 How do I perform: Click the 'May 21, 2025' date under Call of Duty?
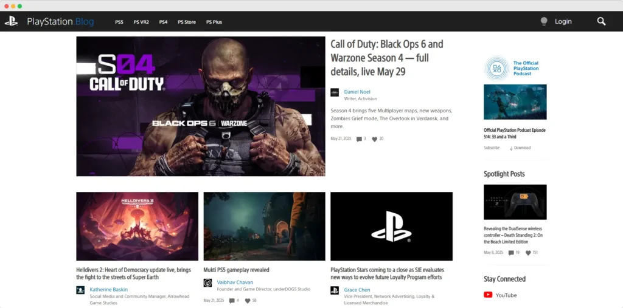tap(341, 139)
